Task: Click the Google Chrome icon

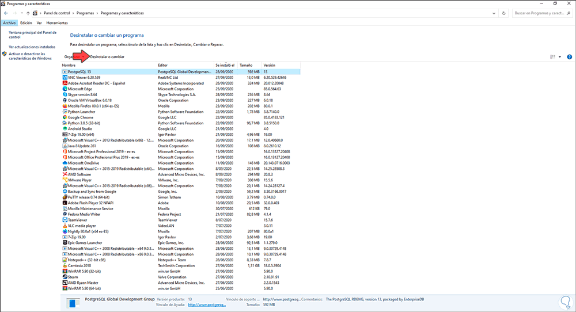Action: click(x=65, y=117)
